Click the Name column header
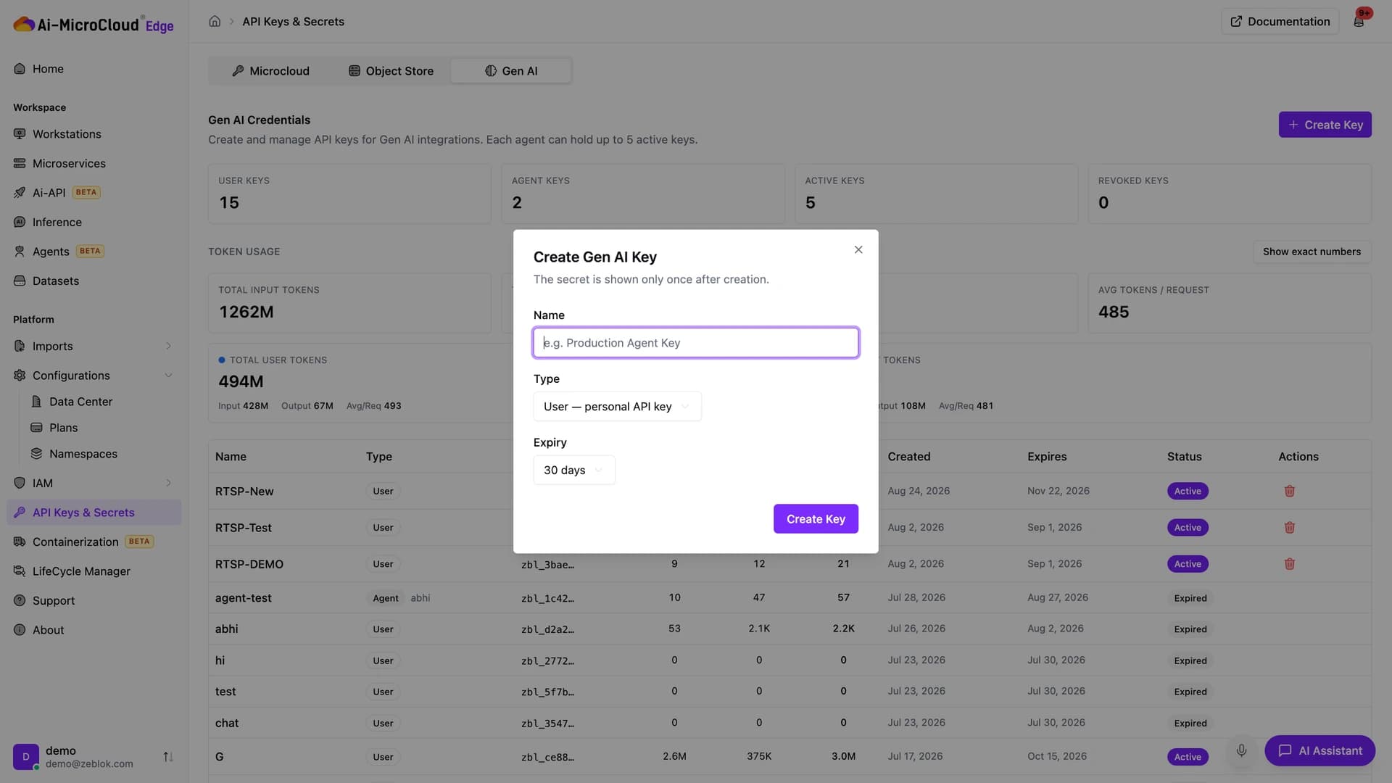Screen dimensions: 1392x783 pyautogui.click(x=231, y=457)
